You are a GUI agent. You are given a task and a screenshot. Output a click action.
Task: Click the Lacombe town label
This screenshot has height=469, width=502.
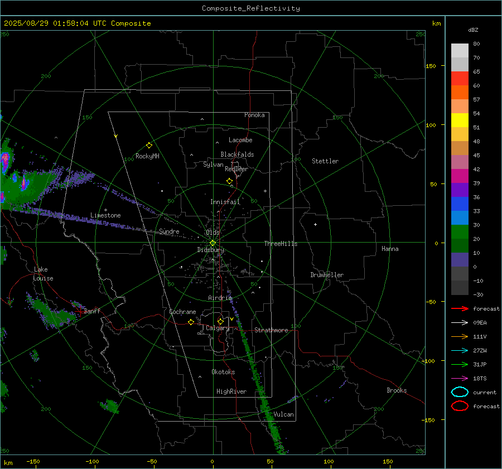[240, 140]
